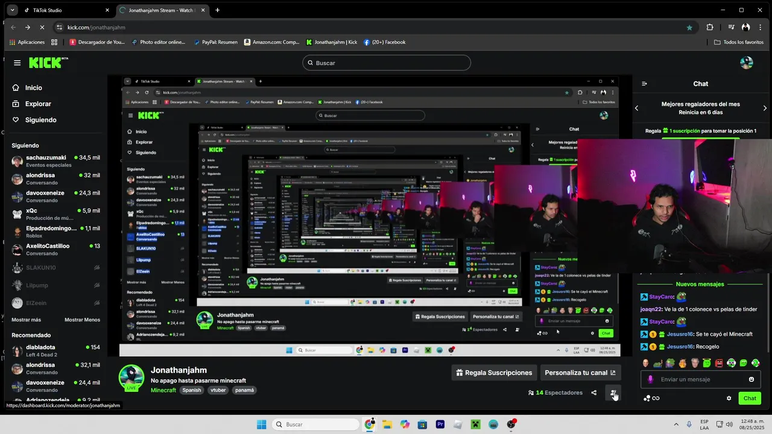Click the KICK logo
Screen dimensions: 772x434
pyautogui.click(x=48, y=63)
